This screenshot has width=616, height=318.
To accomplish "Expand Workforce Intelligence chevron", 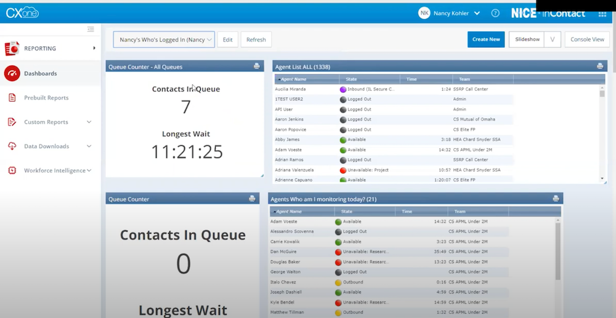I will [x=89, y=170].
